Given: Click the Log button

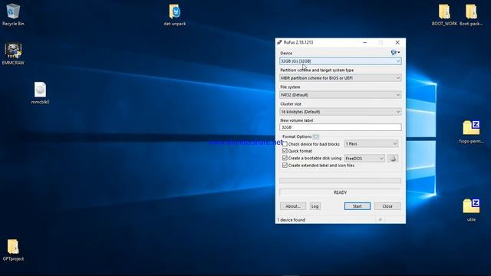Looking at the screenshot, I should coord(315,206).
